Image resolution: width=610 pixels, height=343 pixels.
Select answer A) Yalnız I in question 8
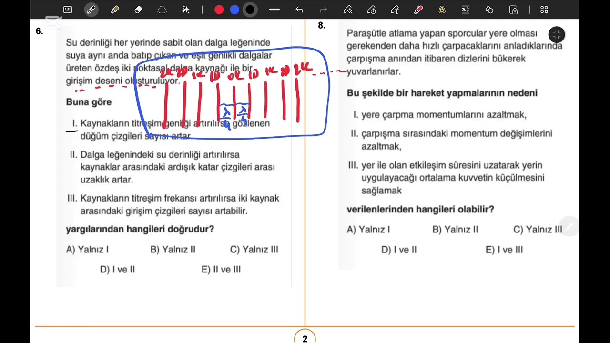tap(368, 229)
